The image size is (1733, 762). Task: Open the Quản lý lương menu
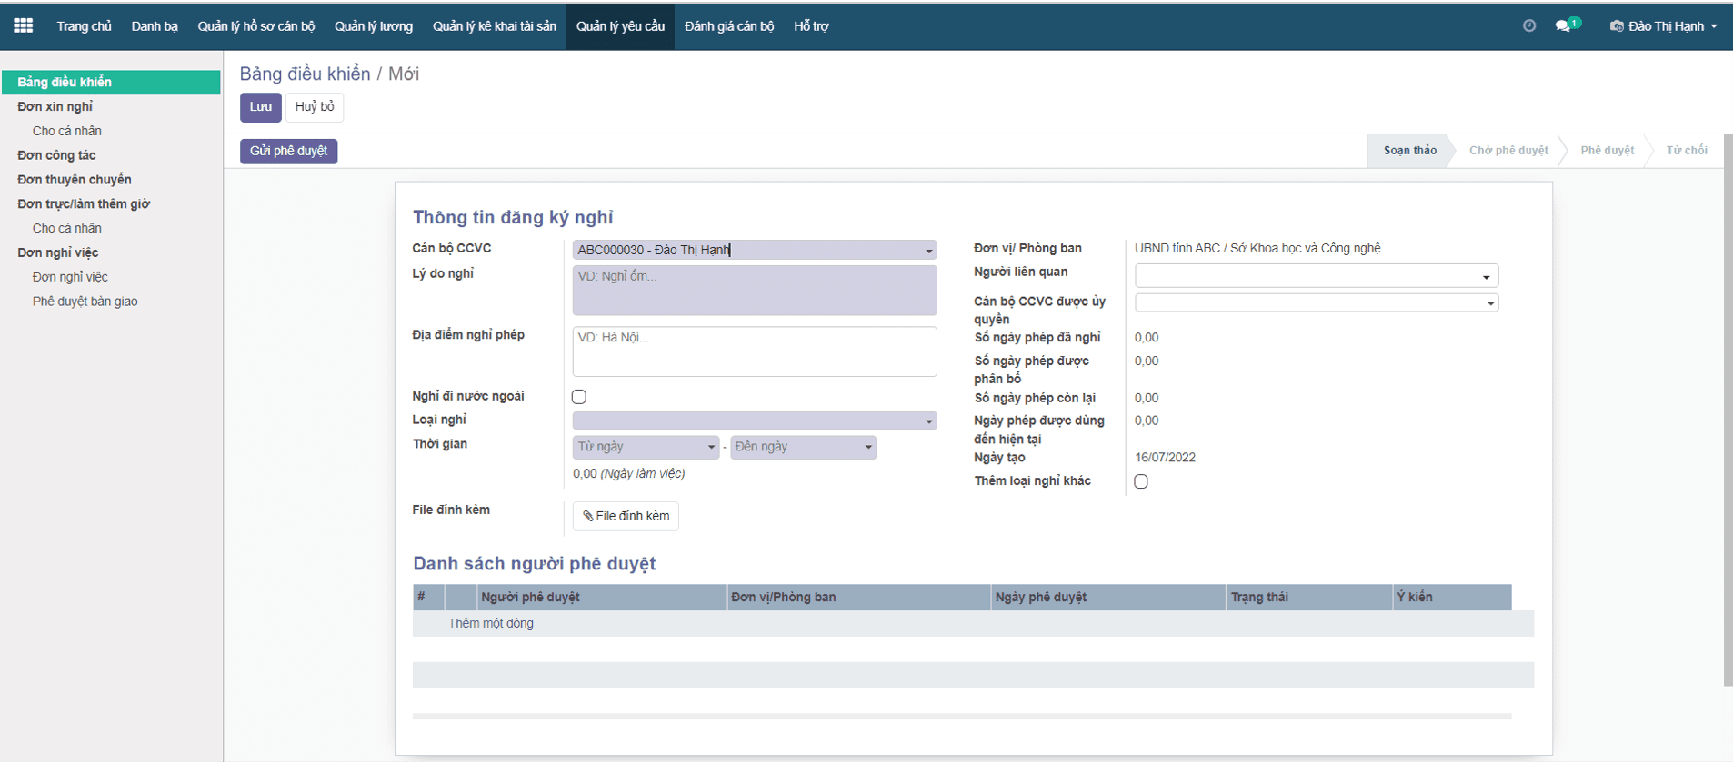point(373,25)
